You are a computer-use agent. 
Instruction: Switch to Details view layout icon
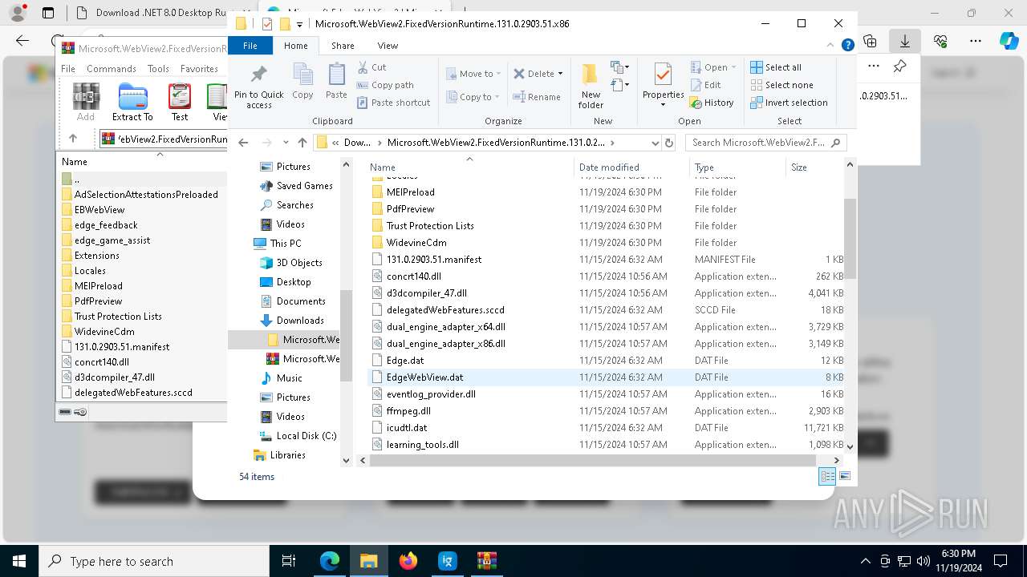[827, 476]
